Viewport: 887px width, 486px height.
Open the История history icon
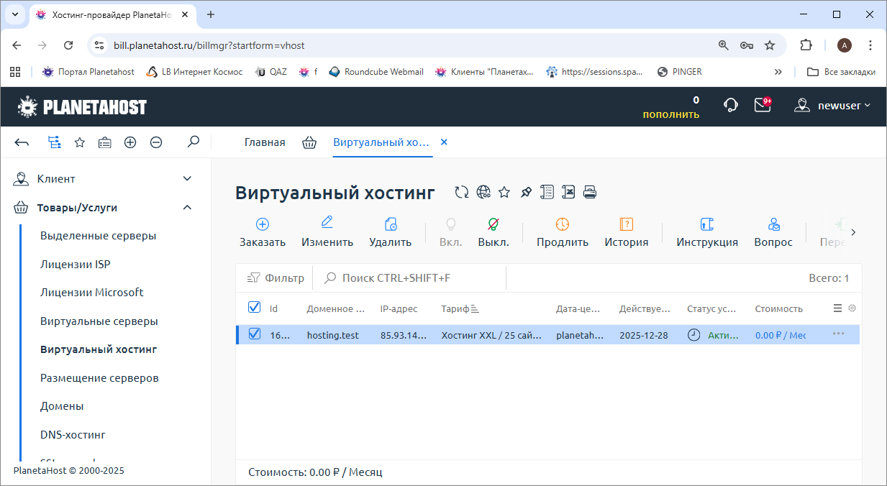click(626, 224)
